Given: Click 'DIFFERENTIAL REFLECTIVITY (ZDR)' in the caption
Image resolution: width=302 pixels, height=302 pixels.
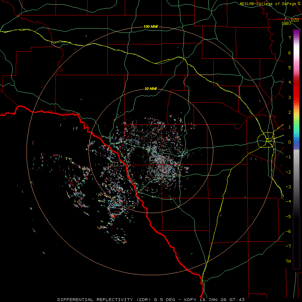Looking at the screenshot, I should tap(105, 300).
